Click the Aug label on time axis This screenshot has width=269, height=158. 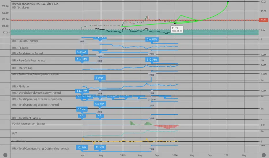coord(101,155)
